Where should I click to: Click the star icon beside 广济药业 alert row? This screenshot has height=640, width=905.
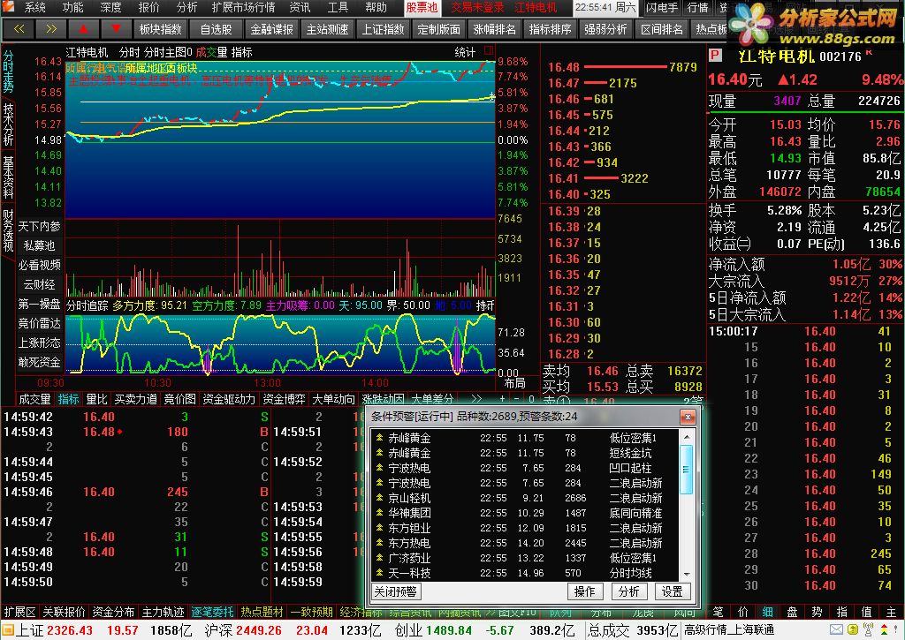tap(379, 558)
